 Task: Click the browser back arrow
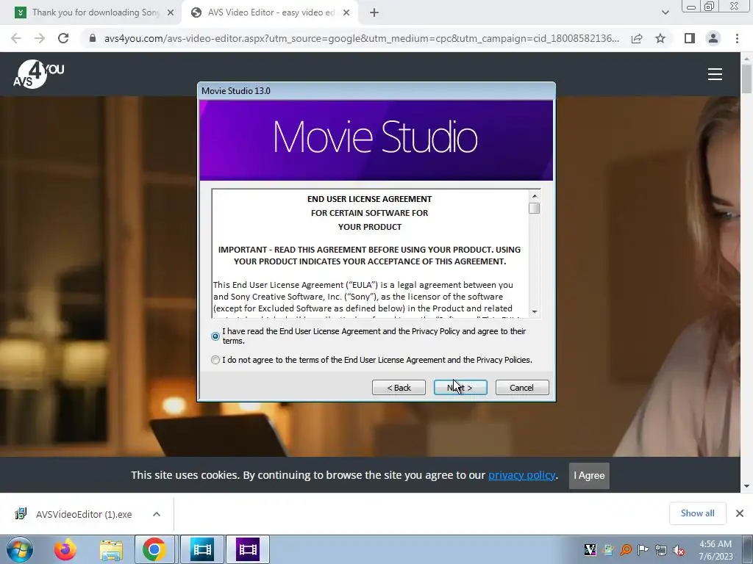tap(16, 38)
